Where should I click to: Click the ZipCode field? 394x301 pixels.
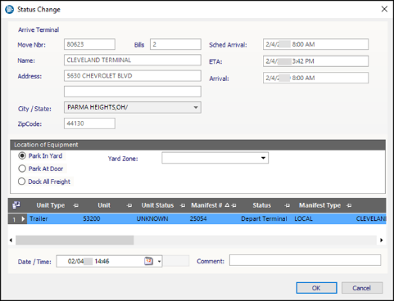tap(89, 124)
